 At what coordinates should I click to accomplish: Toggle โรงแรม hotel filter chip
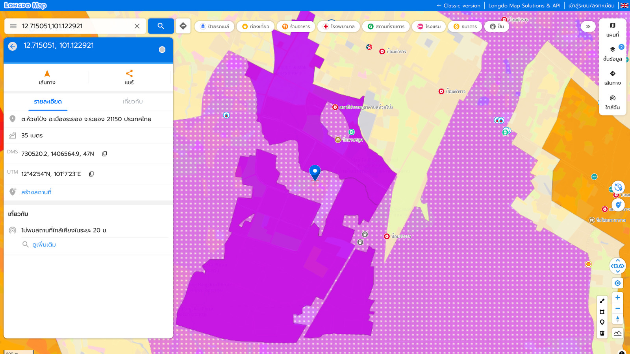[x=429, y=26]
